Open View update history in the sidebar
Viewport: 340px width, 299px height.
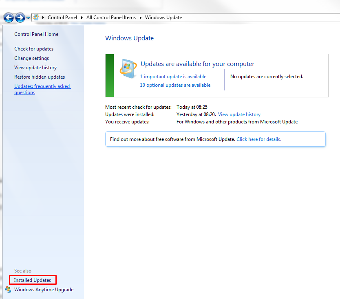[35, 68]
